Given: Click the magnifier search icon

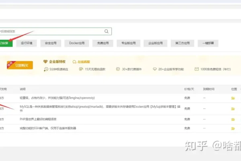Looking at the screenshot, I should (x=106, y=31).
